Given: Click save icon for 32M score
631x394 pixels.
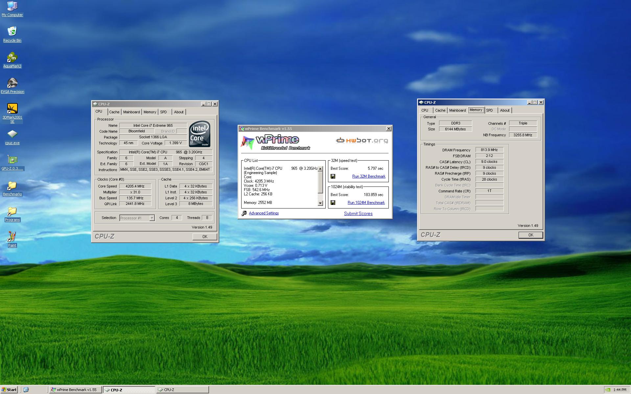Looking at the screenshot, I should [333, 176].
